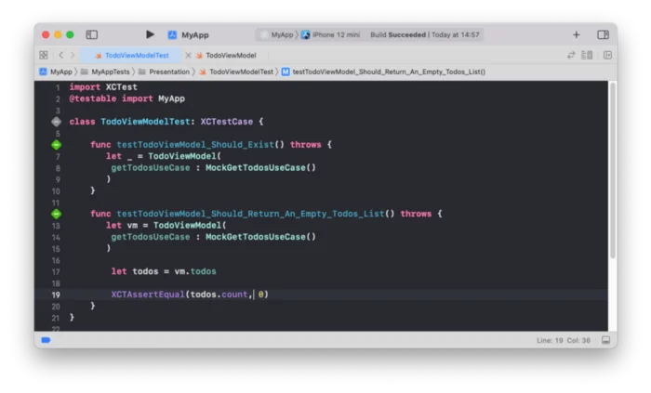651x393 pixels.
Task: Go back in editor history
Action: [x=61, y=55]
